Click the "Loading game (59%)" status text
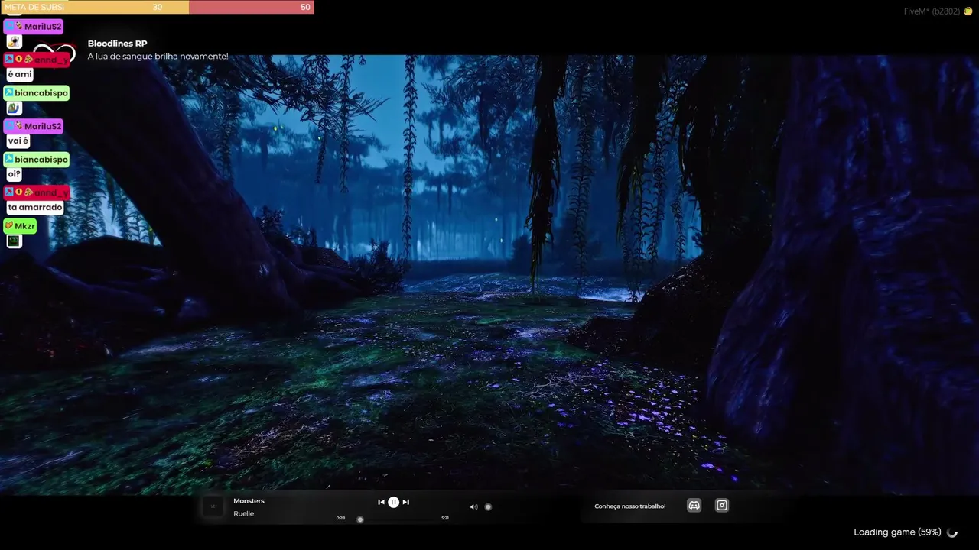The width and height of the screenshot is (979, 550). 897,532
